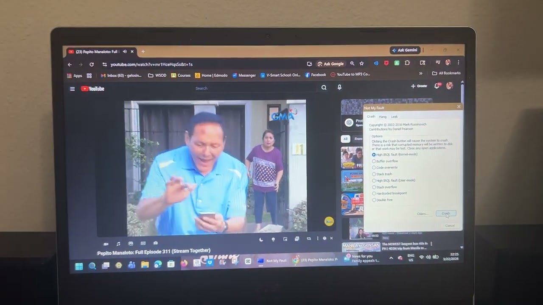This screenshot has width=543, height=305.
Task: Open Chrome zoom magnifier icon
Action: 352,64
